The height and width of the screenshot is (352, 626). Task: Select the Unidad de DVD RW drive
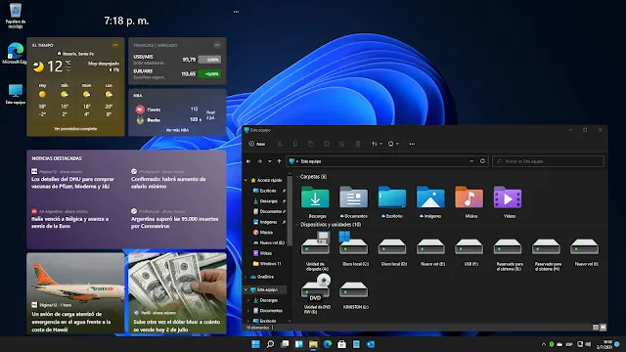tap(316, 294)
